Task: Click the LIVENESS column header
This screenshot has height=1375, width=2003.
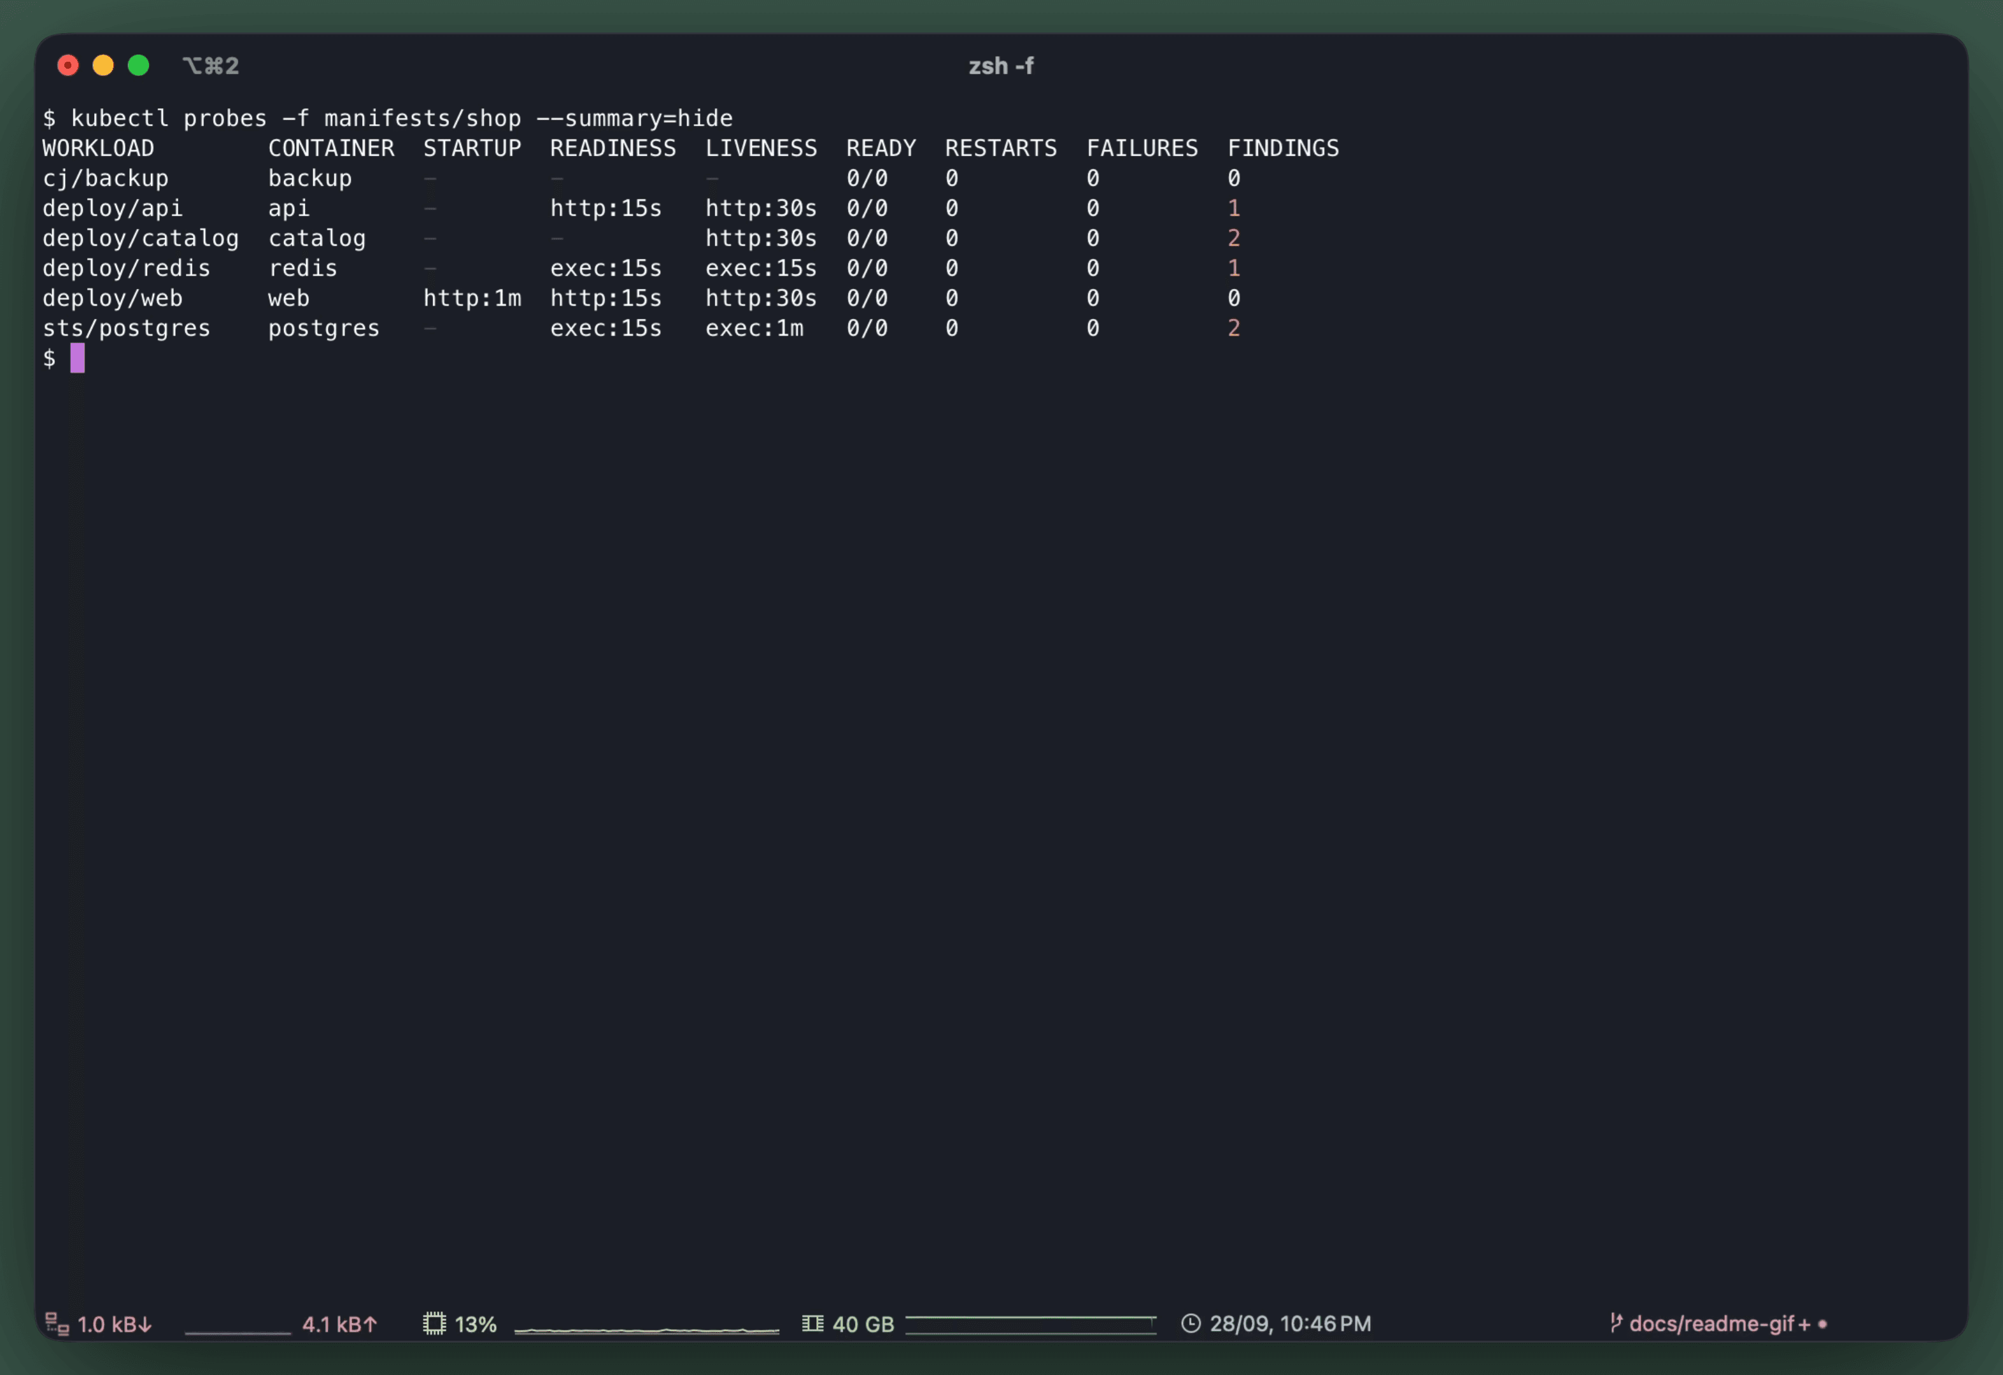Action: (761, 148)
